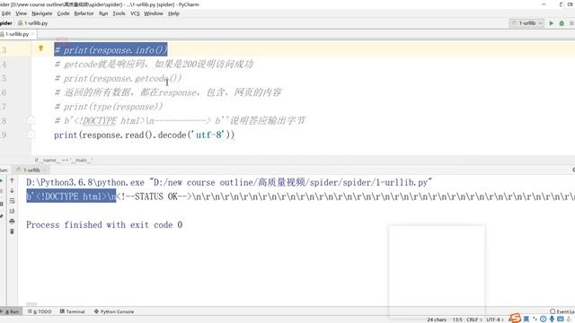This screenshot has width=575, height=323.
Task: Open the TODO tool window
Action: click(40, 311)
